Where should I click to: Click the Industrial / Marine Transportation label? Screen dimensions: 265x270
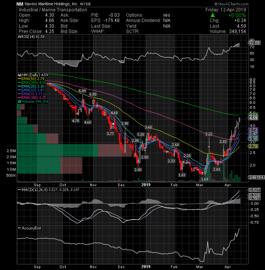[53, 10]
